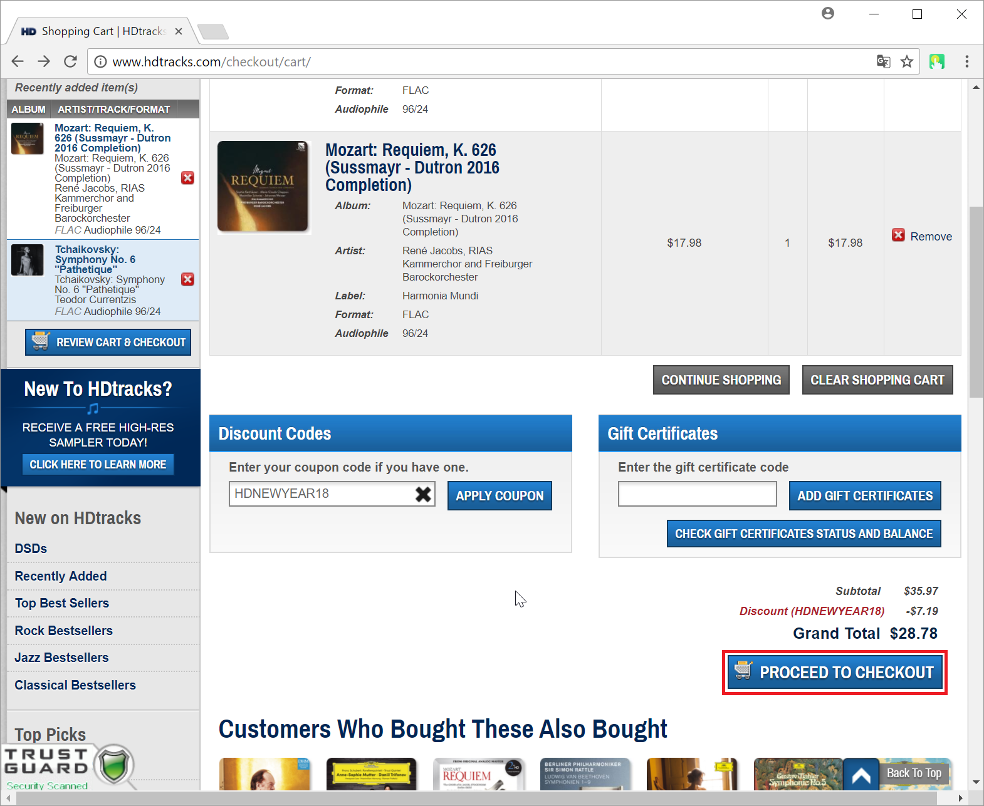Remove Tchaikovsky Symphony from sidebar mini cart

pyautogui.click(x=187, y=279)
